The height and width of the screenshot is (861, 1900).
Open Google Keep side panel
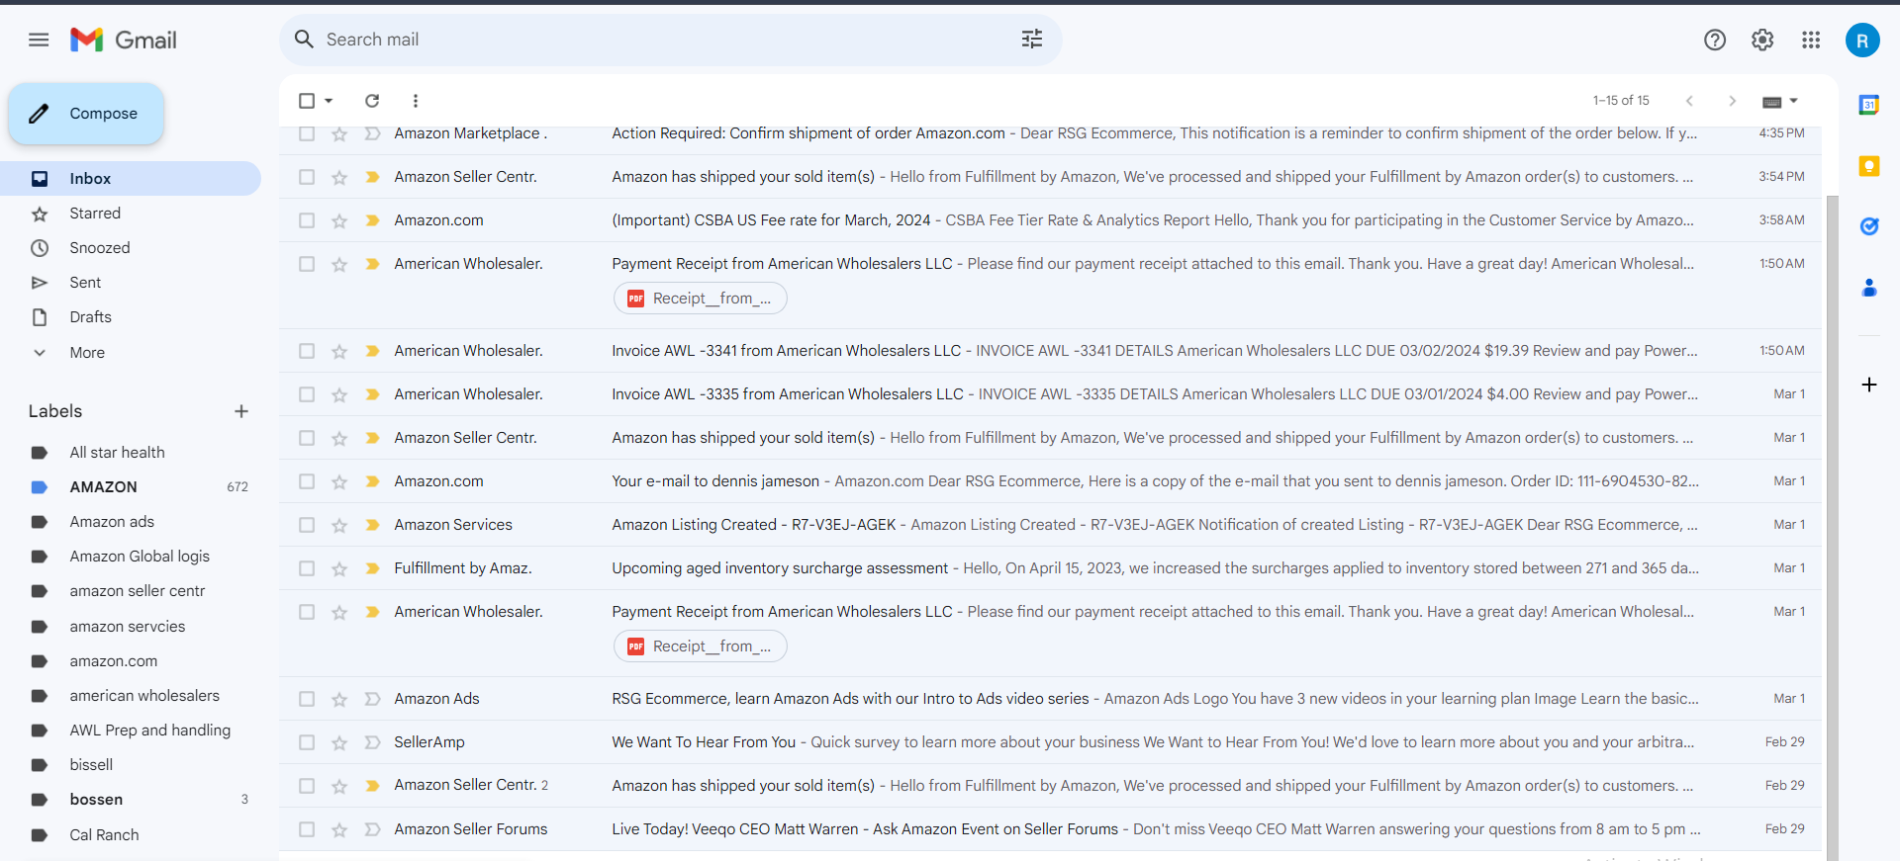pos(1868,166)
